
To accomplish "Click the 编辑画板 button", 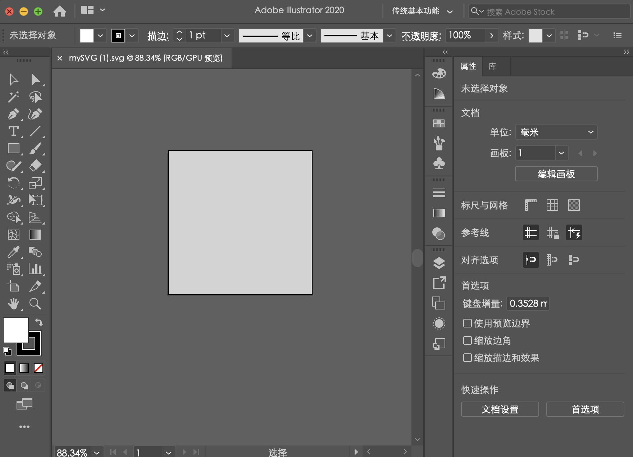I will 556,174.
